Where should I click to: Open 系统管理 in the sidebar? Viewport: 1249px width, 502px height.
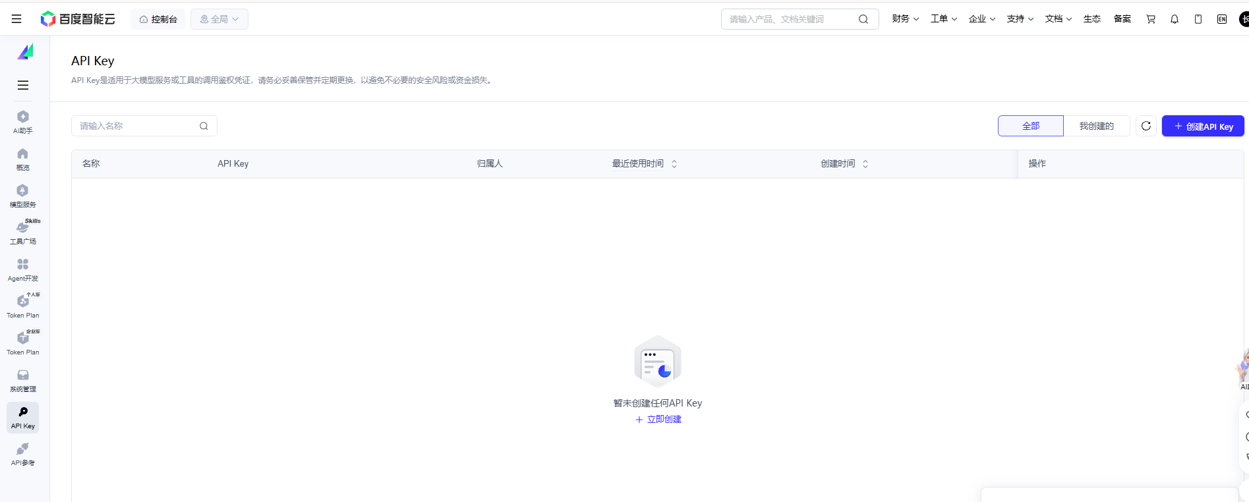coord(23,381)
